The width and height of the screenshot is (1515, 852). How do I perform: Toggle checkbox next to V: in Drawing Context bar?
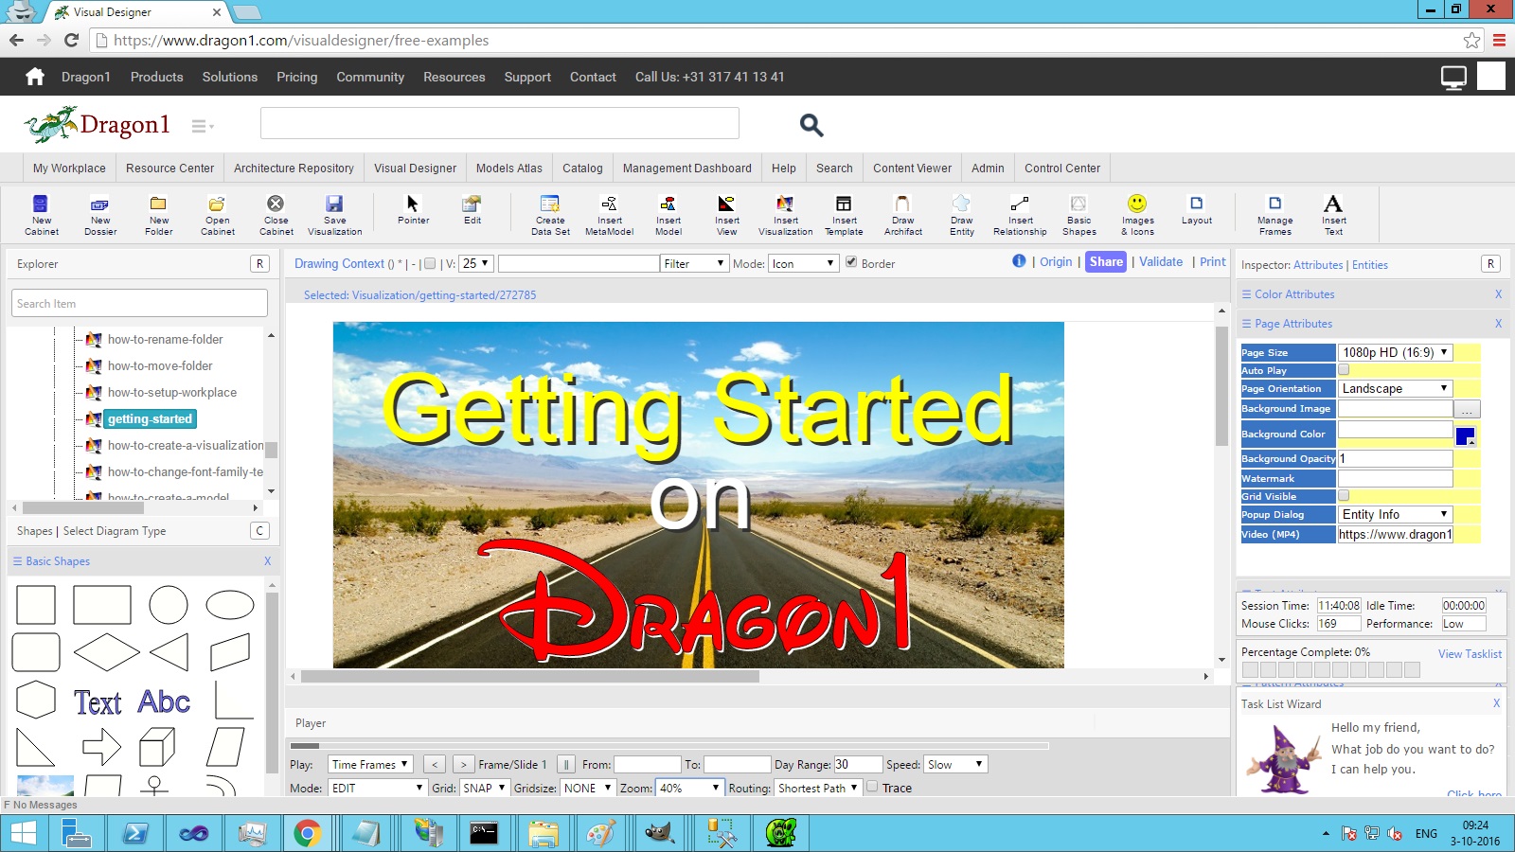tap(430, 264)
